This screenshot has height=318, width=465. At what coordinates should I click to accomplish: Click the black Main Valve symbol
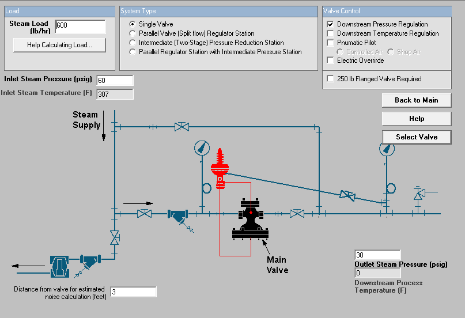coord(250,219)
